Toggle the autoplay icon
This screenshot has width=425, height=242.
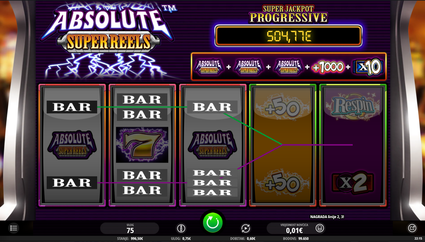(246, 228)
